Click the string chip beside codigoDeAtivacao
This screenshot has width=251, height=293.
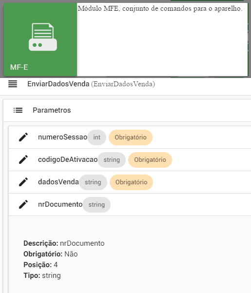(x=112, y=160)
